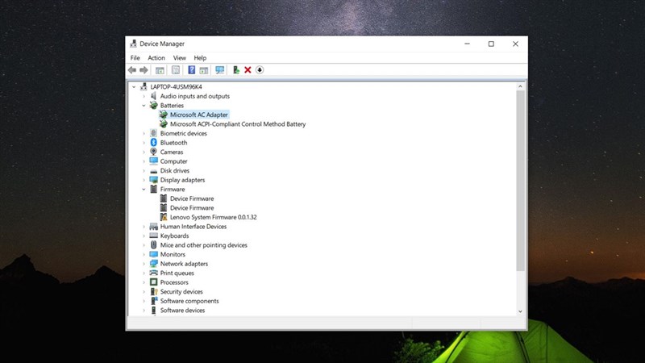Collapse the Batteries category
Image resolution: width=645 pixels, height=363 pixels.
pos(144,106)
